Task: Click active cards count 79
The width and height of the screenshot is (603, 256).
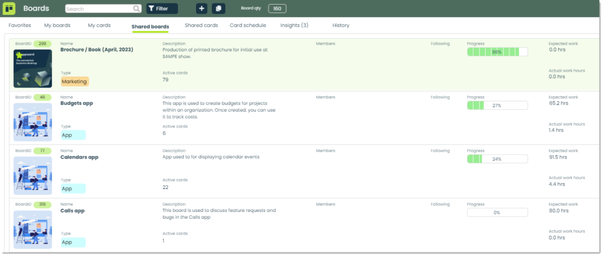Action: [x=165, y=80]
